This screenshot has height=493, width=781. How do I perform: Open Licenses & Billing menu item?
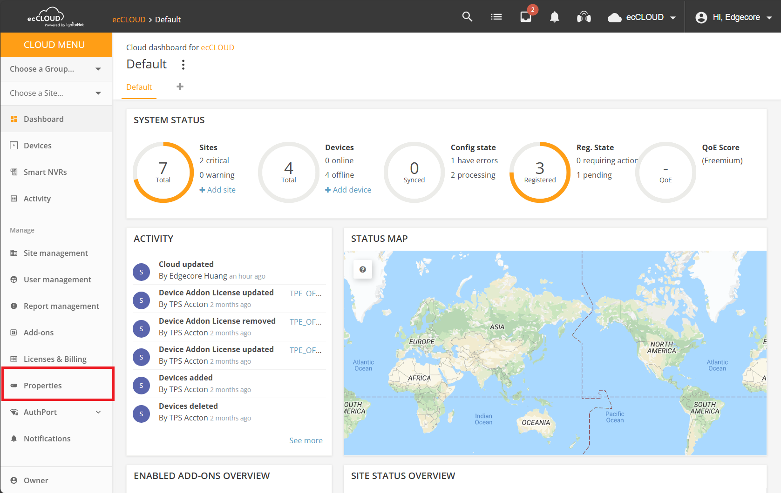(56, 359)
